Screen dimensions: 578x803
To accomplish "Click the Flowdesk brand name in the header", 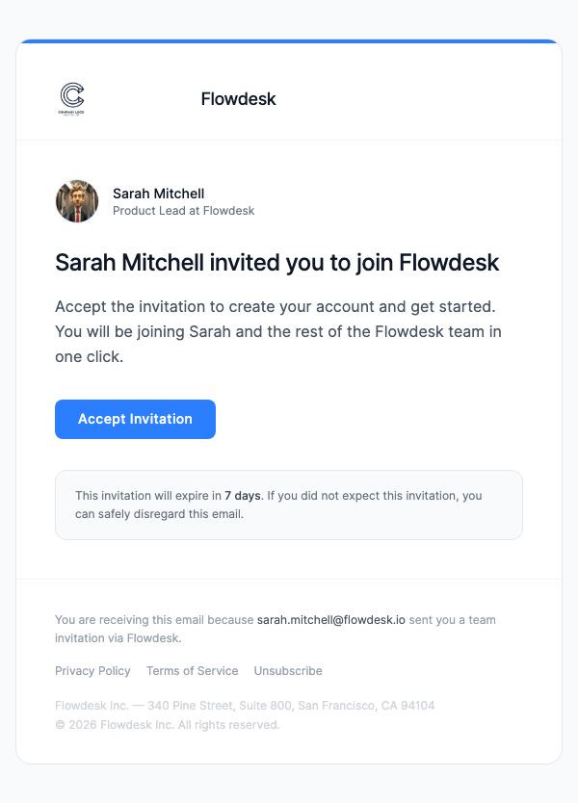I will click(238, 99).
